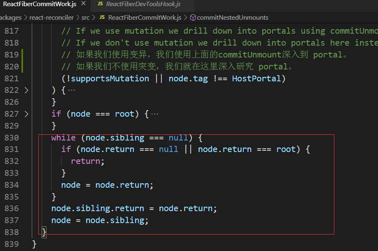Select the ReactFiberCommitWork.js editor tab

pos(39,5)
